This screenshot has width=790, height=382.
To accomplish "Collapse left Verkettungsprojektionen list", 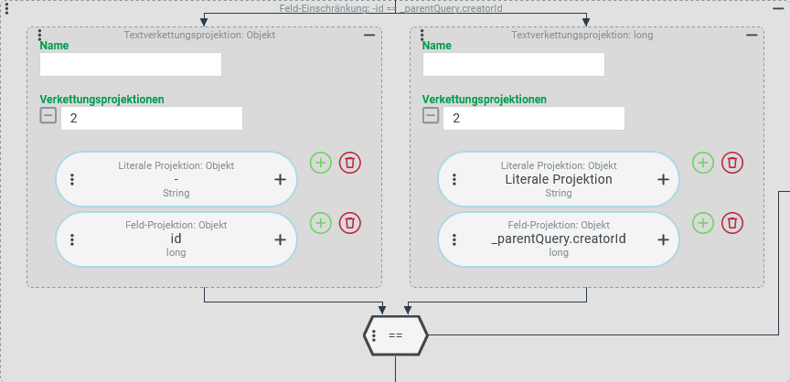I will (x=48, y=116).
